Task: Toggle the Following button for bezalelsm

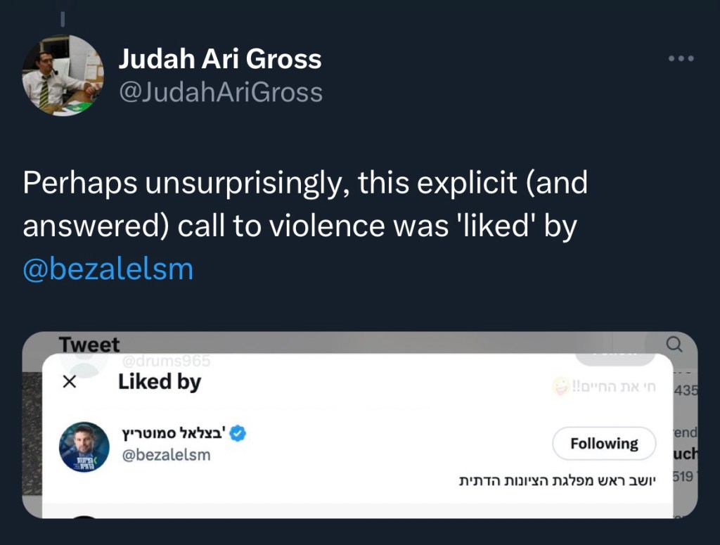Action: click(x=603, y=444)
